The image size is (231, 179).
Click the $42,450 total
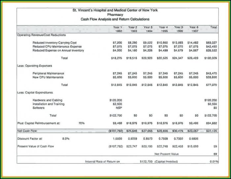(x=212, y=46)
